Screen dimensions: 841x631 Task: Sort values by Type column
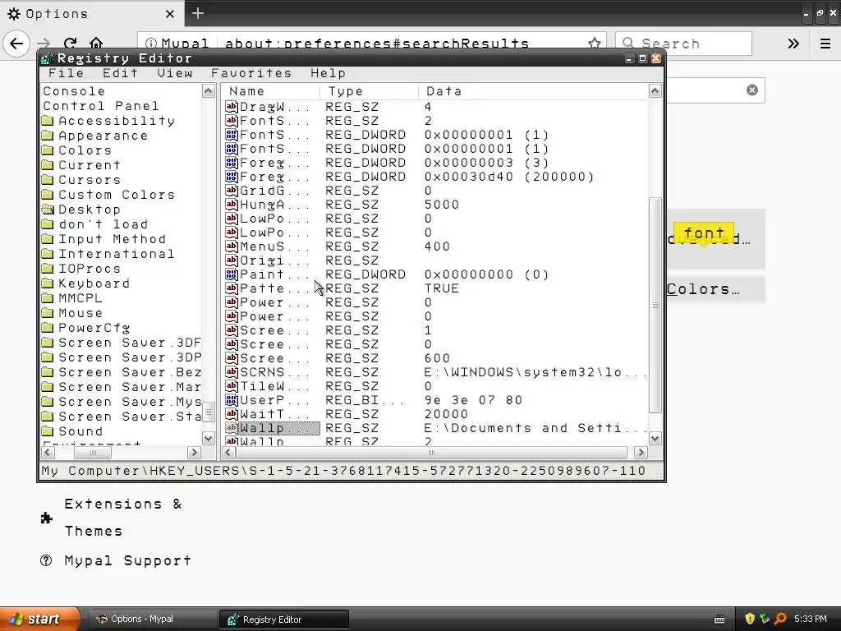point(369,91)
